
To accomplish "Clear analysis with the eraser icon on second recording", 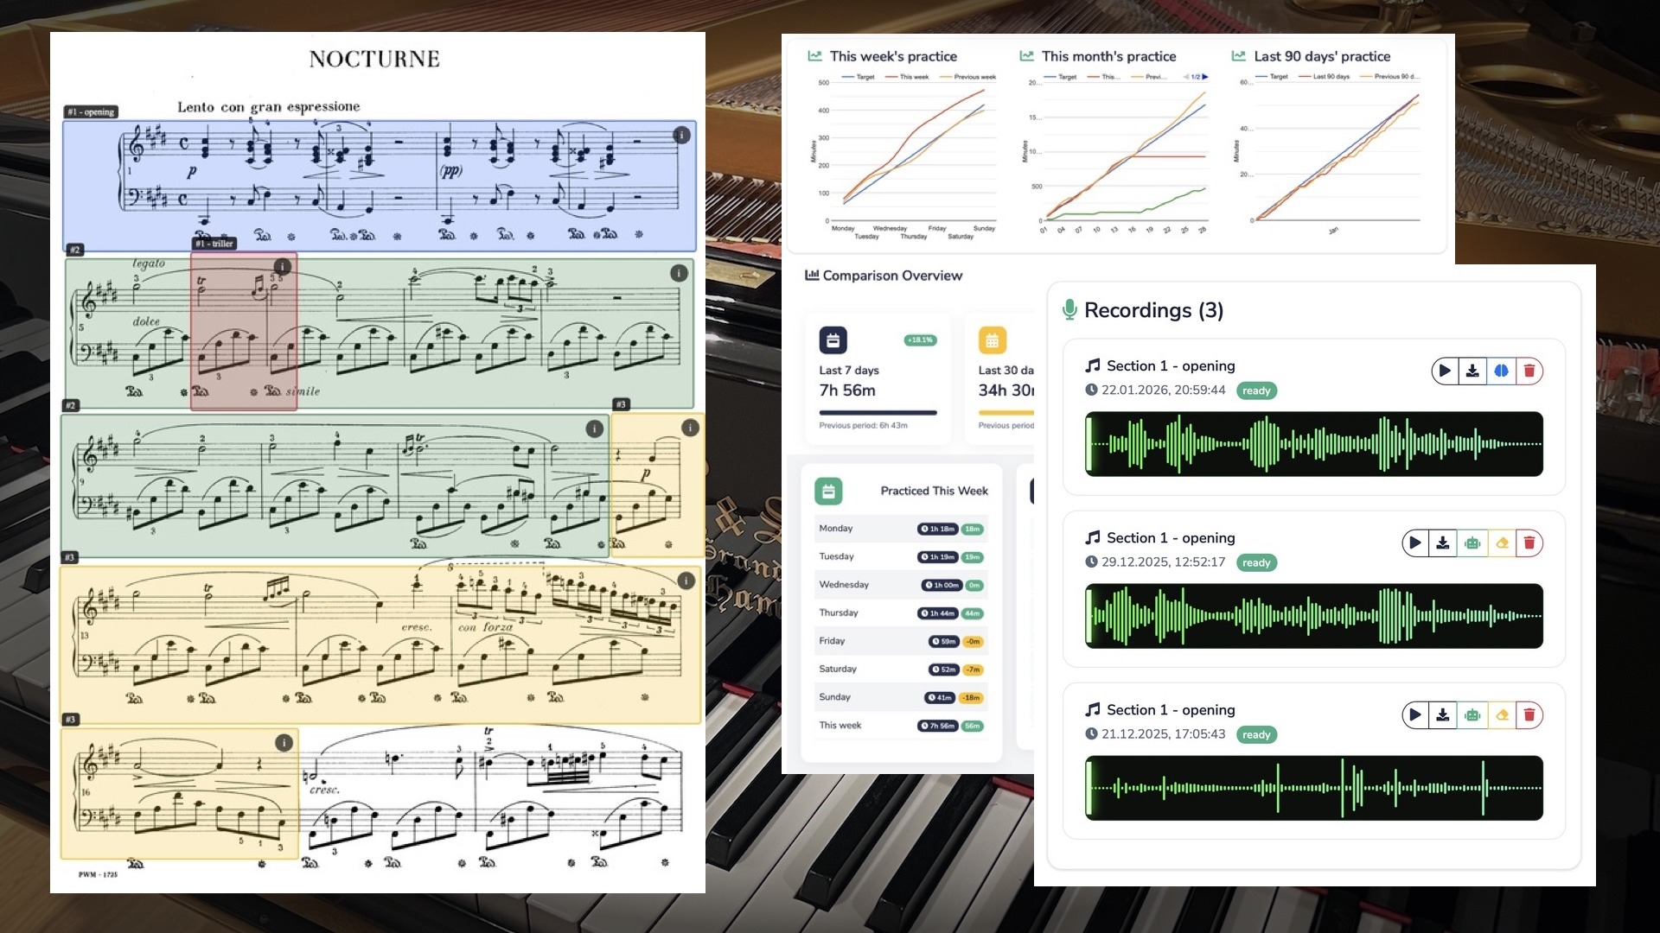I will (1503, 543).
